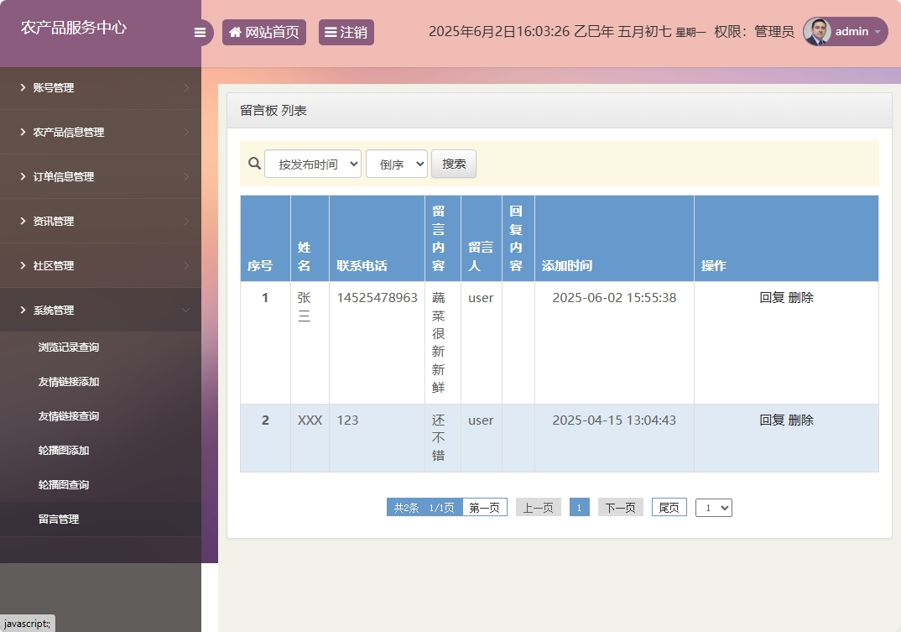Click the magnifying glass search icon
Image resolution: width=901 pixels, height=632 pixels.
point(254,163)
